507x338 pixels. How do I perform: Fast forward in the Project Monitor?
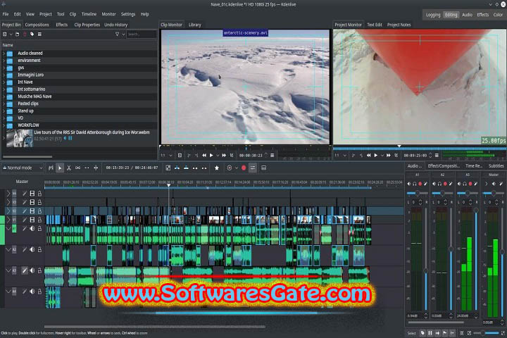(x=389, y=156)
